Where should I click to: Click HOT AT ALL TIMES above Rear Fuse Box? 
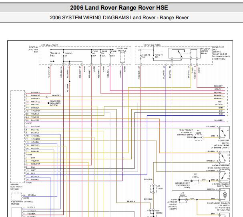152,45
